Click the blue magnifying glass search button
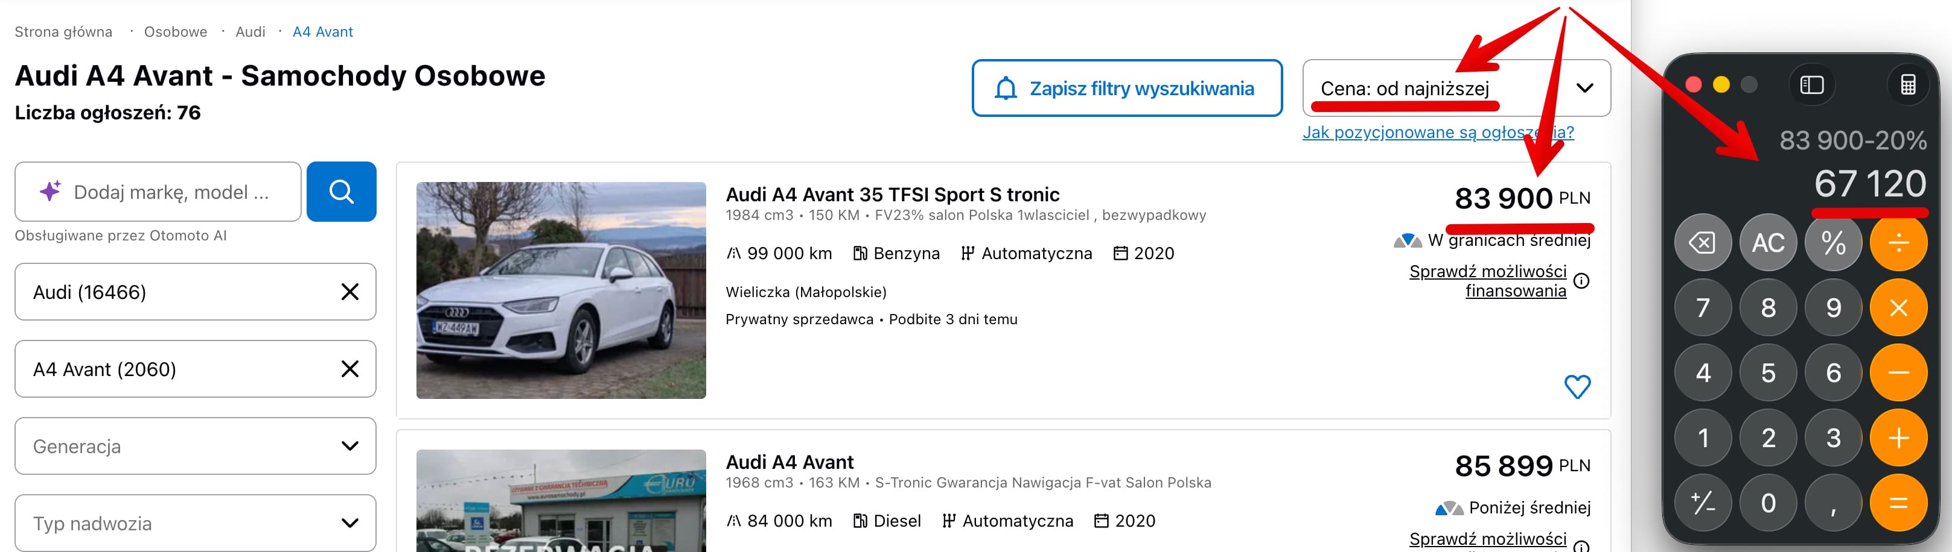Image resolution: width=1952 pixels, height=552 pixels. tap(341, 191)
